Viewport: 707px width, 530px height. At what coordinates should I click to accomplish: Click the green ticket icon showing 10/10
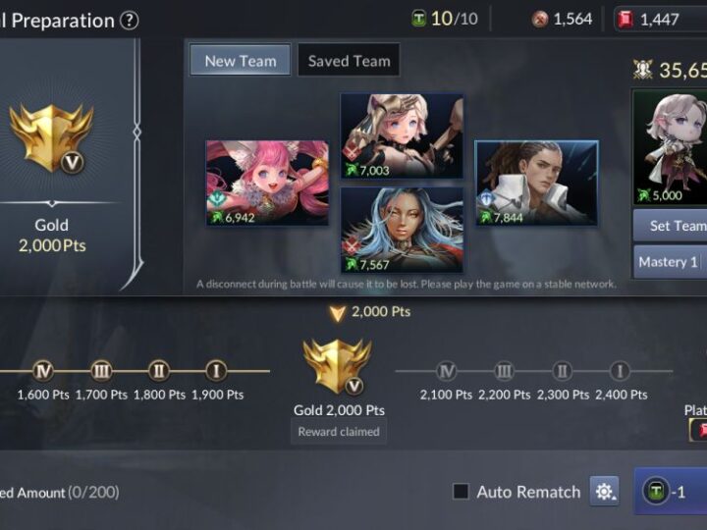coord(418,19)
